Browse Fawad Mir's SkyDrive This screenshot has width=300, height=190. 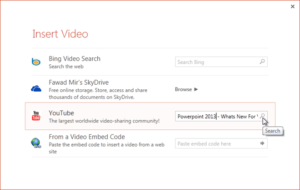(x=186, y=89)
